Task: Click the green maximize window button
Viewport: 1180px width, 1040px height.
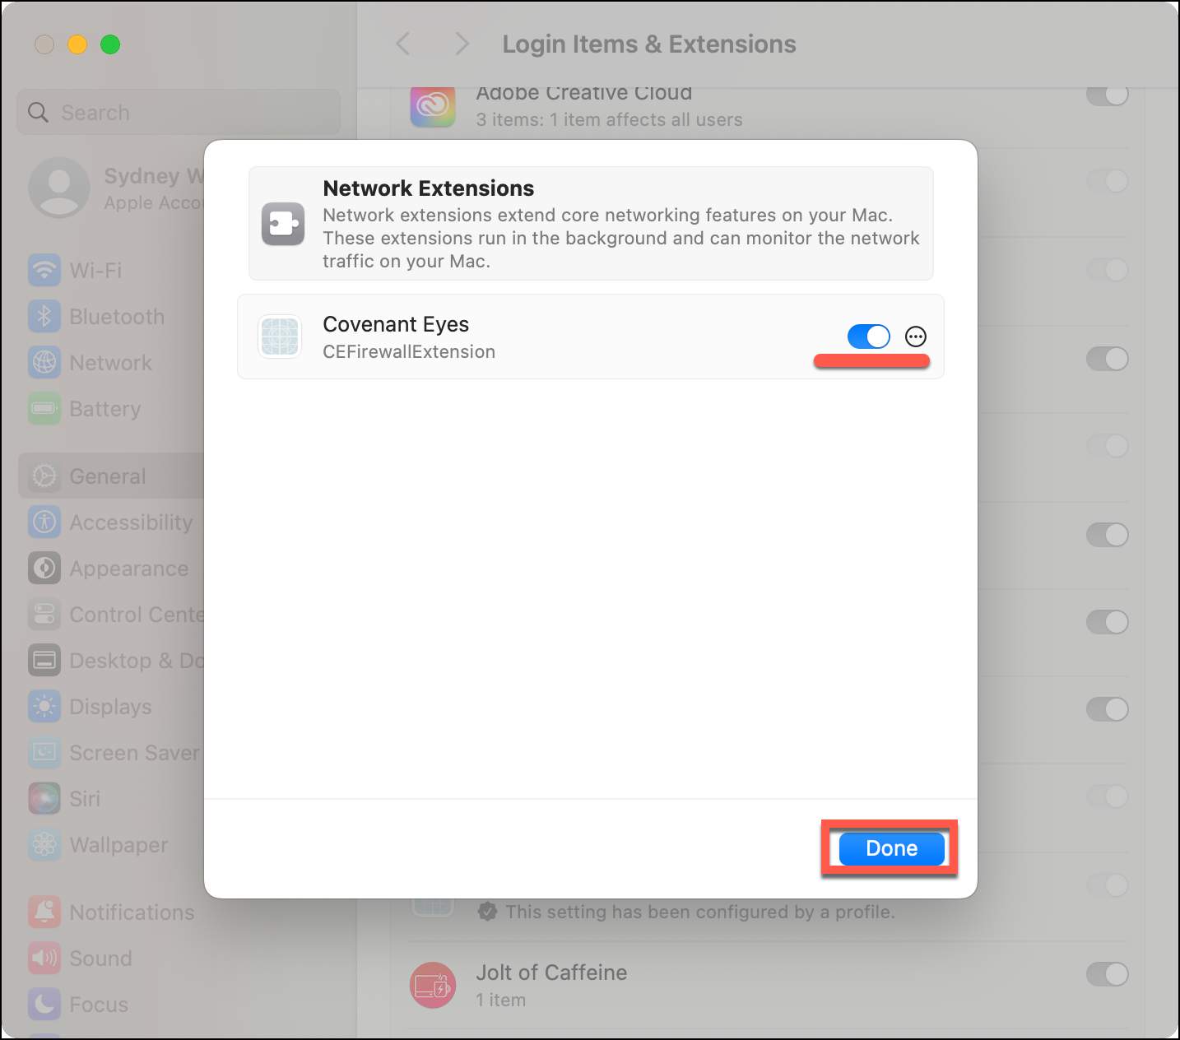Action: [x=110, y=44]
